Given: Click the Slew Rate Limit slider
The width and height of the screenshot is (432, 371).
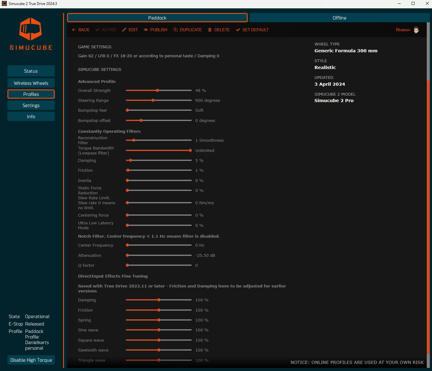Looking at the screenshot, I should (159, 203).
